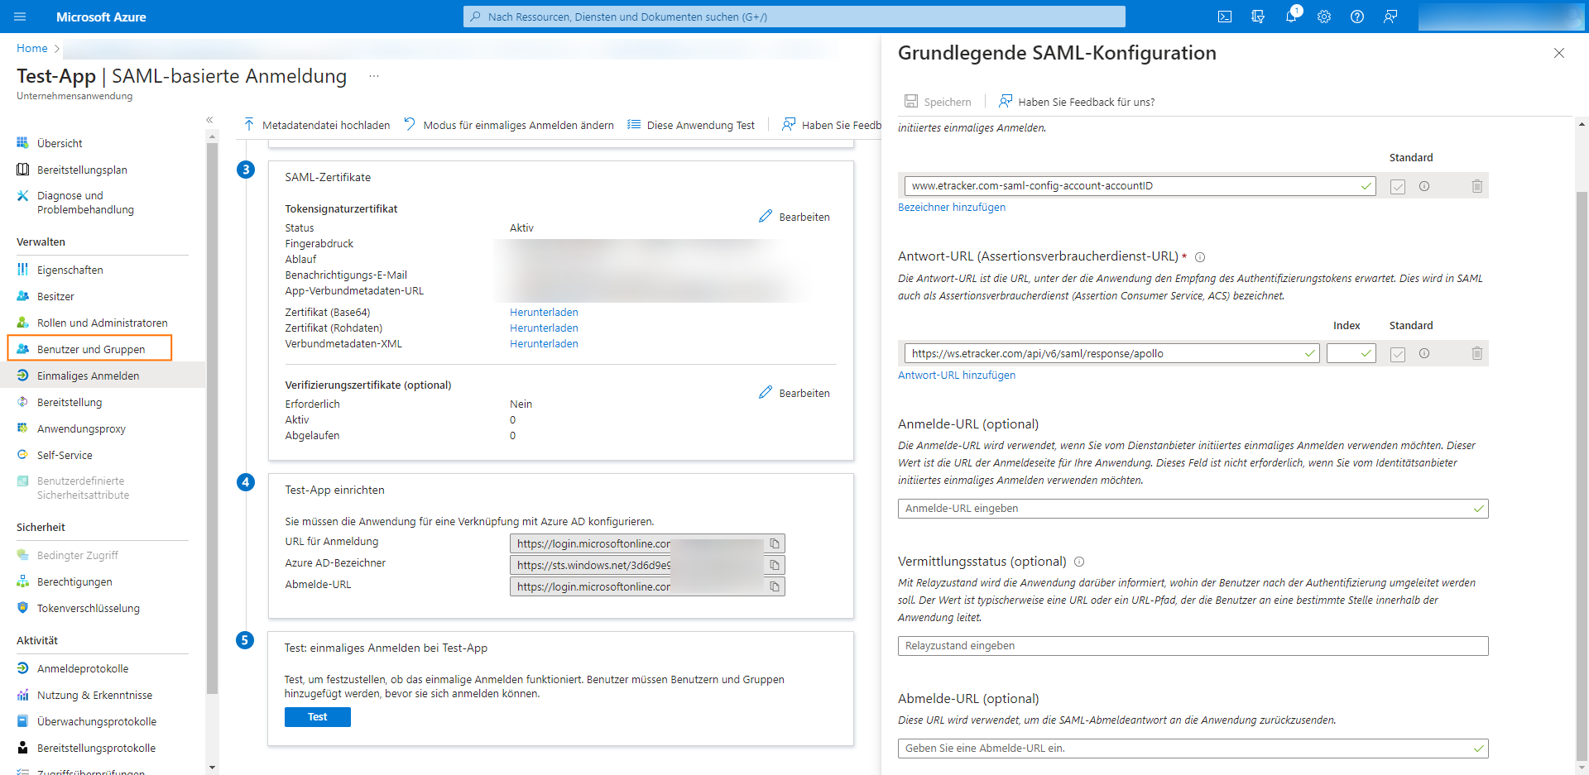Click Speichern in the SAML panel

[938, 102]
